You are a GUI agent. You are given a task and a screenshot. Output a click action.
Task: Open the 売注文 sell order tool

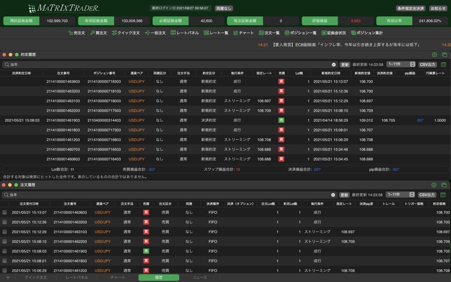click(x=77, y=33)
